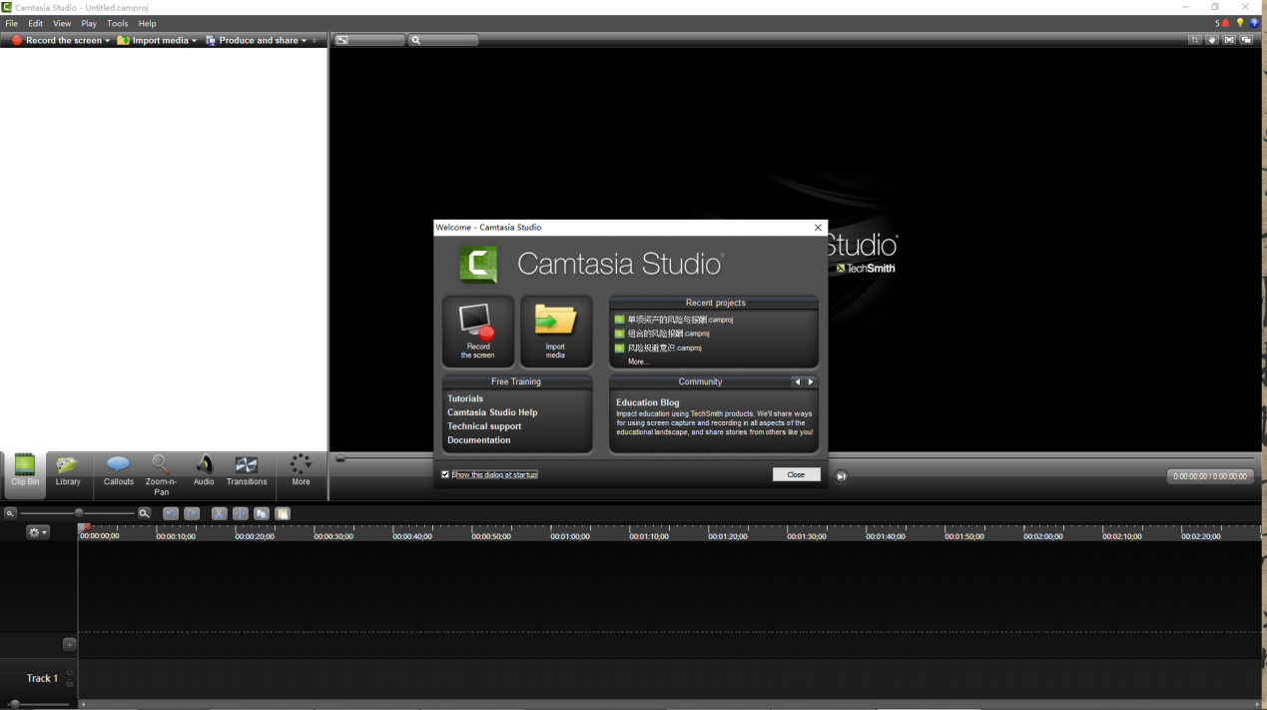Click the Split icon on timeline toolbar
Screen dimensions: 1267x710
coord(240,513)
